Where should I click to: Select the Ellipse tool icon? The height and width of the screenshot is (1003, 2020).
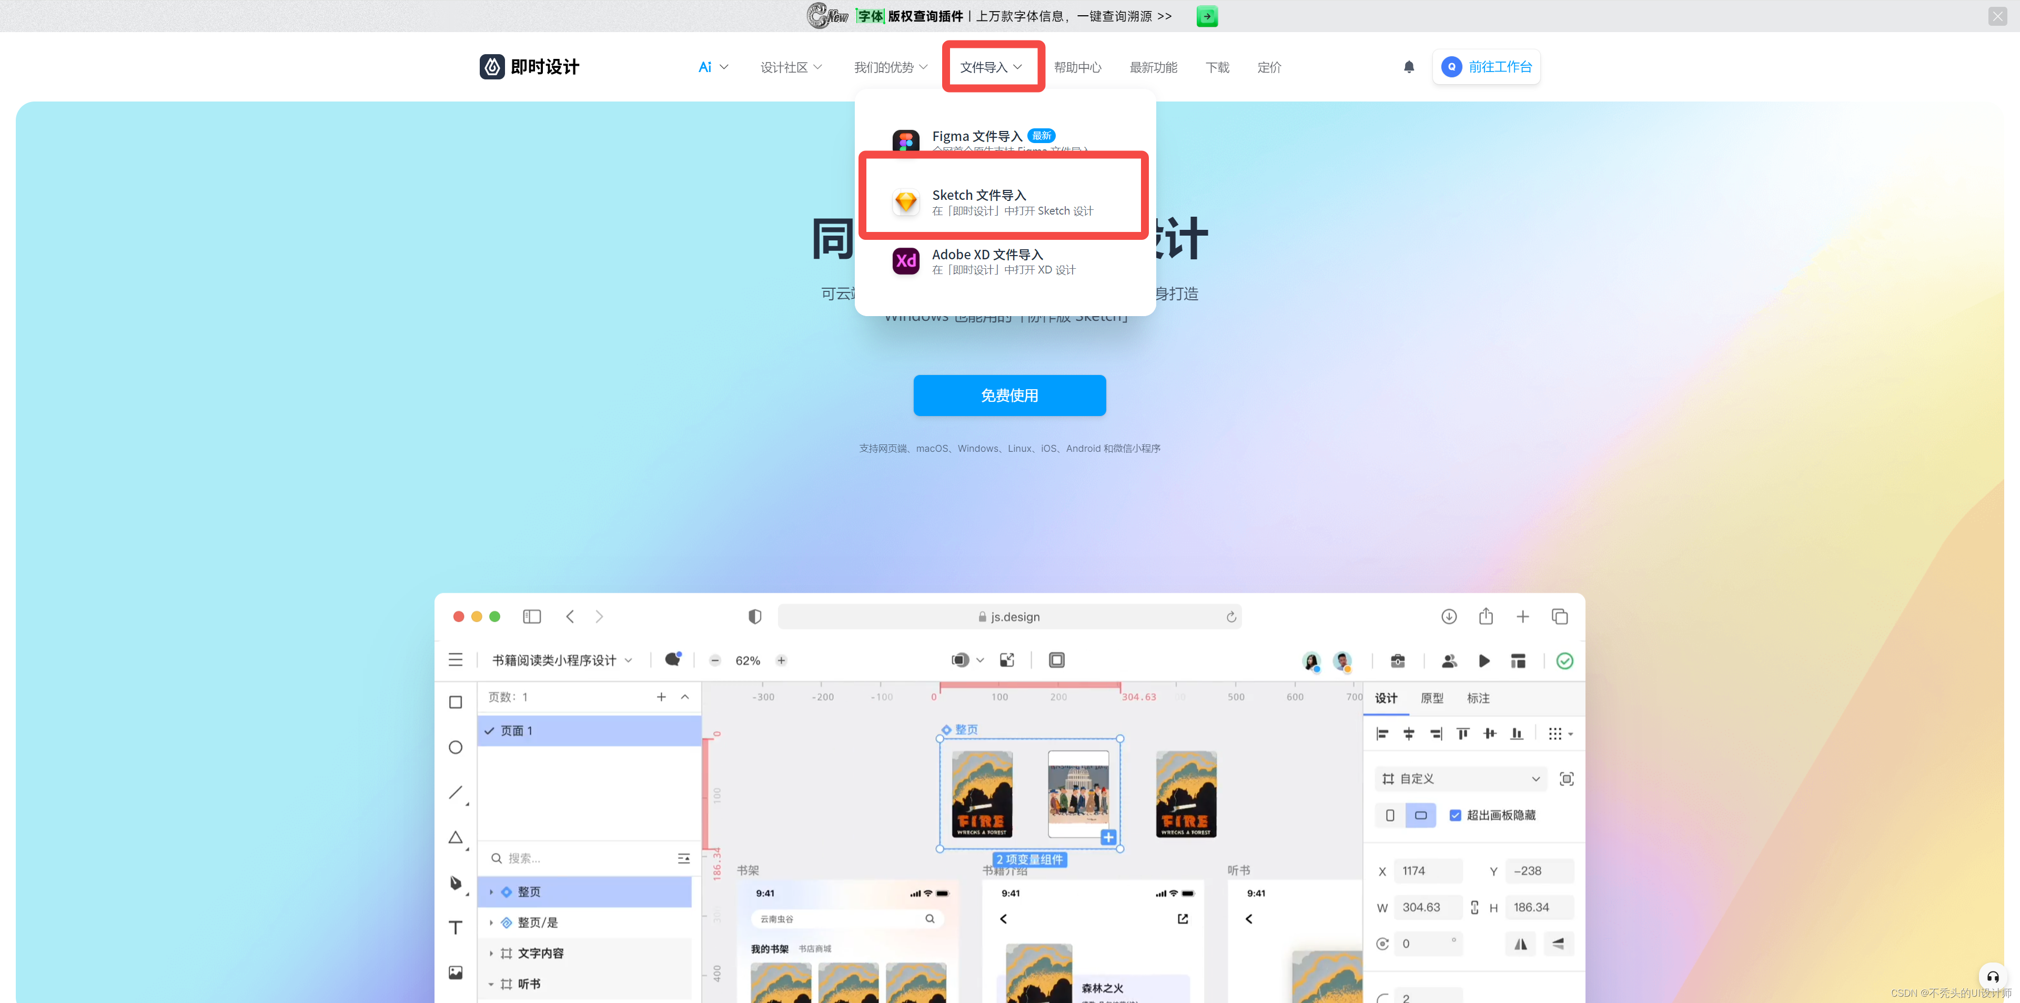tap(456, 747)
